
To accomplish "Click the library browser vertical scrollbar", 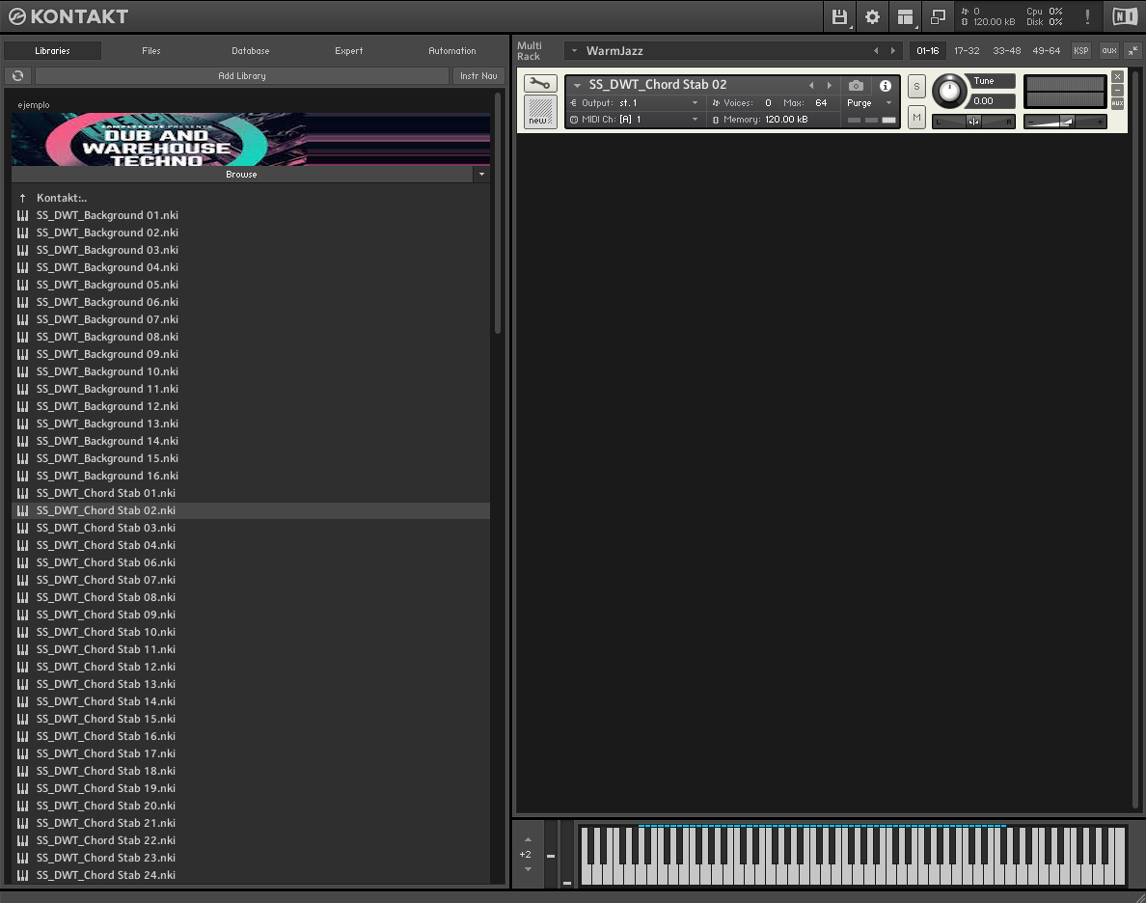I will (x=499, y=212).
